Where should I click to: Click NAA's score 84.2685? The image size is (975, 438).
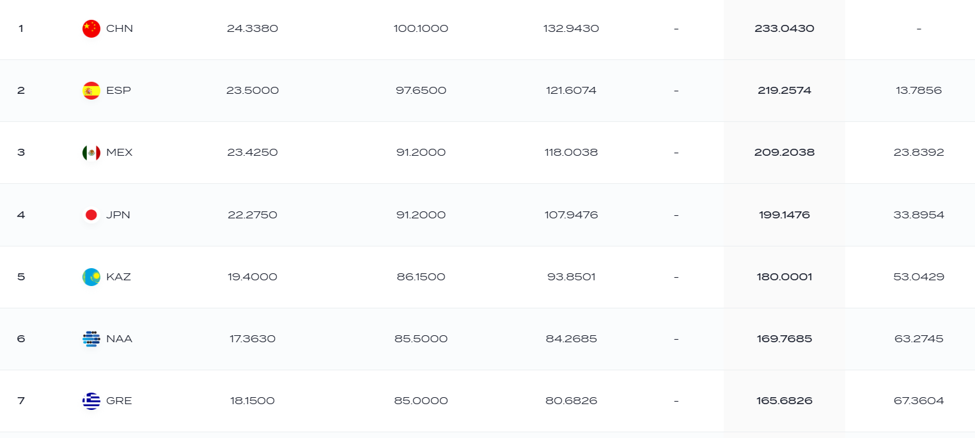(572, 339)
